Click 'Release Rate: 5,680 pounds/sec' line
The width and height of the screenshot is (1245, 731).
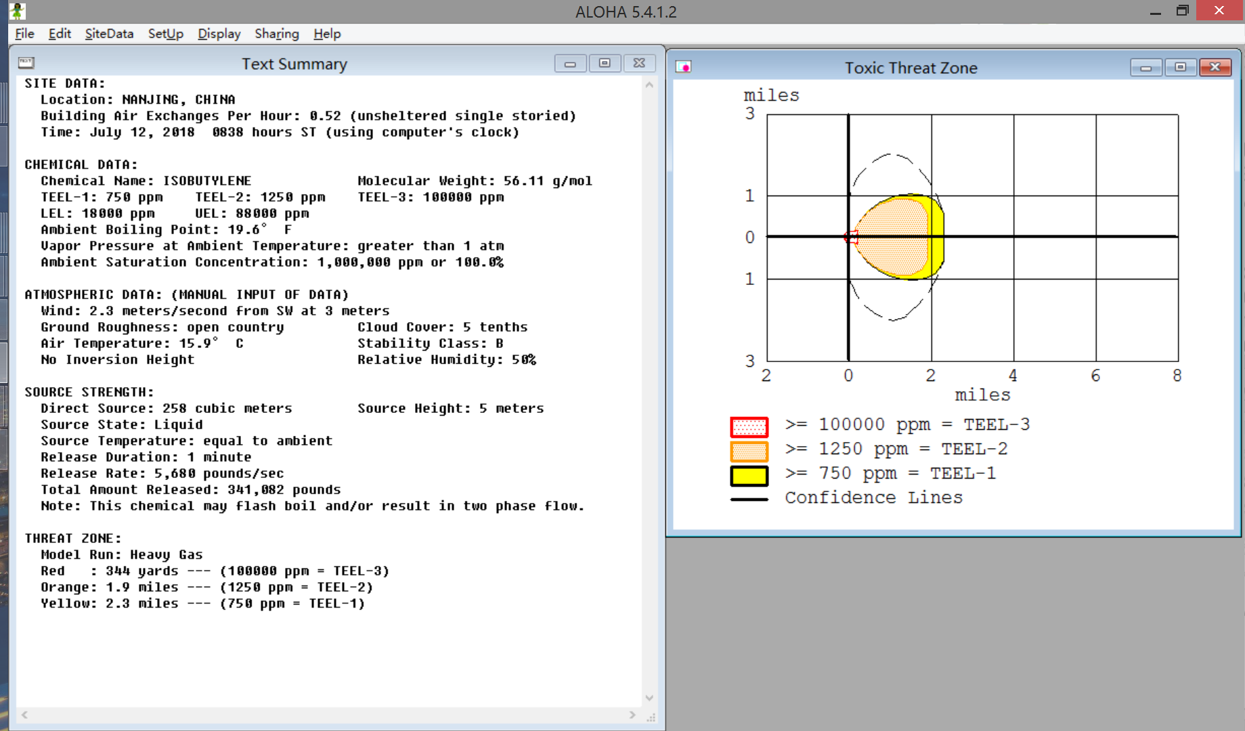[162, 473]
